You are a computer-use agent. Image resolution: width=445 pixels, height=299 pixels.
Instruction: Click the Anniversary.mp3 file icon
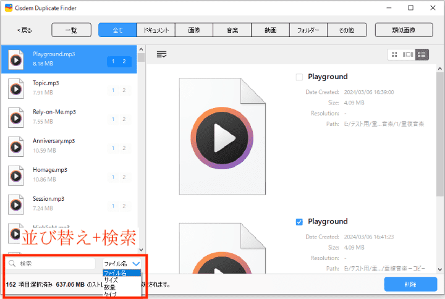tap(15, 146)
